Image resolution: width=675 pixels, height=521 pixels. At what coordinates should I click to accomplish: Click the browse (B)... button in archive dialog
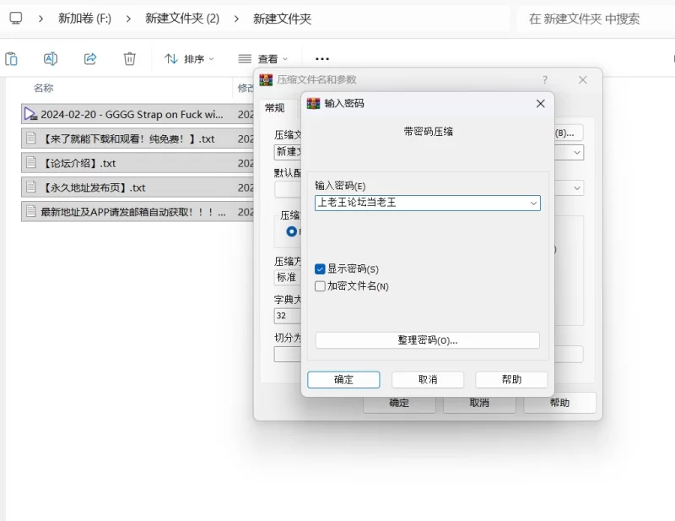568,133
